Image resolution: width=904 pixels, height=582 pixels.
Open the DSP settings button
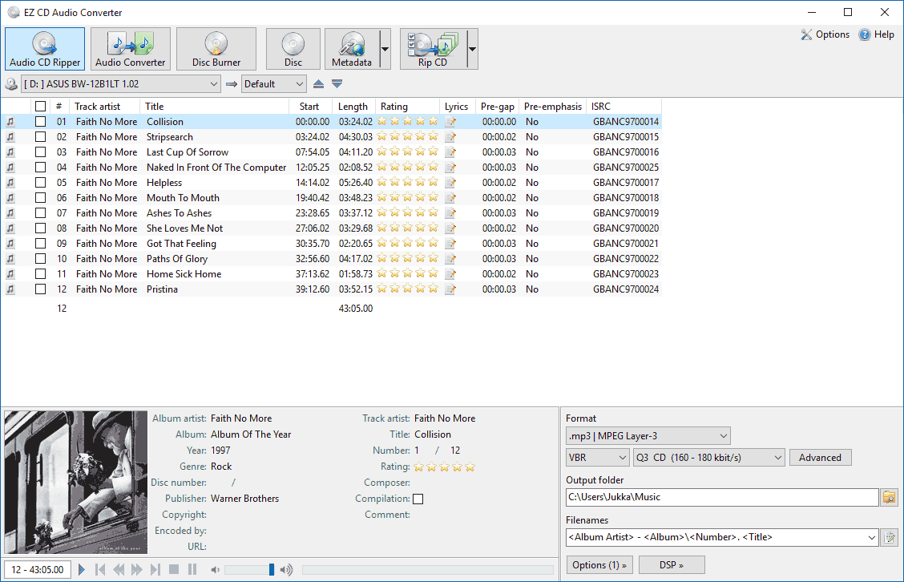[671, 565]
